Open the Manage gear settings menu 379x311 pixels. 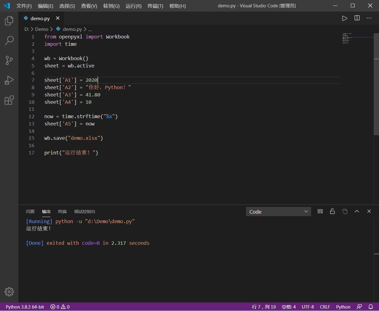click(x=9, y=292)
